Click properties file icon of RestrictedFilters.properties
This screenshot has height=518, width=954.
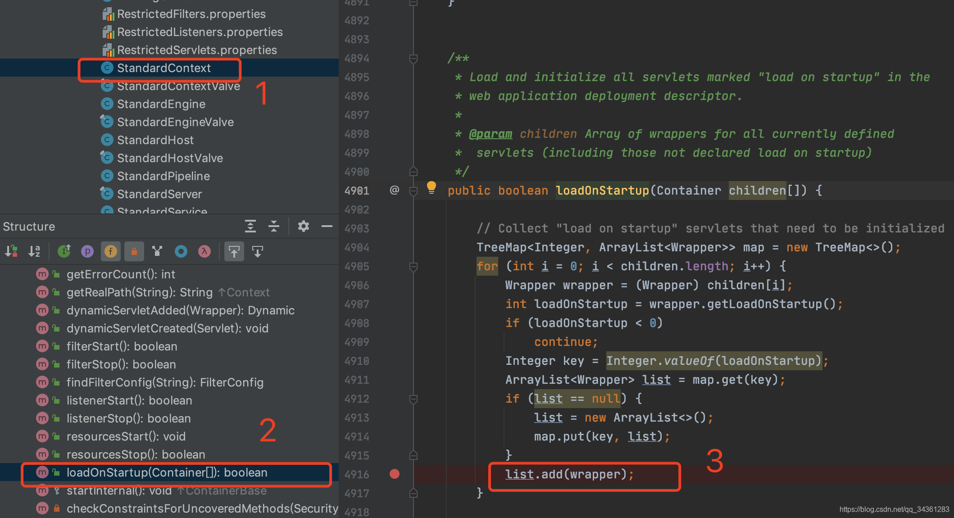[x=108, y=14]
